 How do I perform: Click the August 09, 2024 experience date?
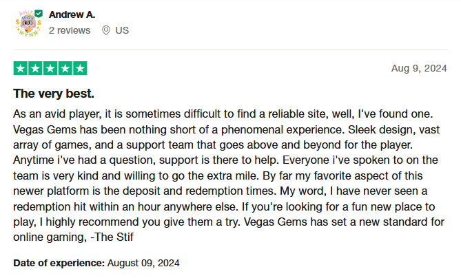[x=143, y=263]
